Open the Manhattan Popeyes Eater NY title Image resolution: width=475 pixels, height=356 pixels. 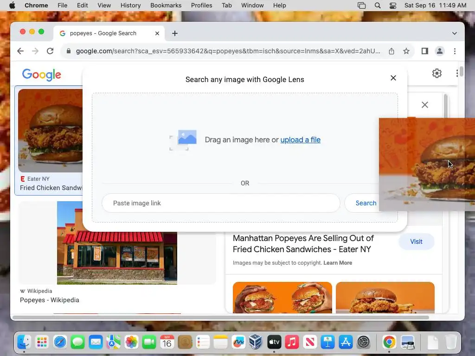pyautogui.click(x=303, y=244)
